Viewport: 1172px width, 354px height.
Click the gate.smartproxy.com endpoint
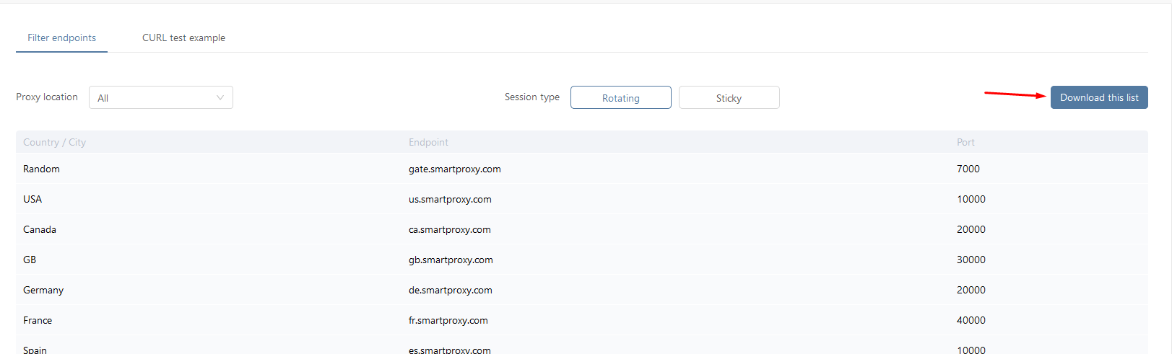[x=455, y=169]
